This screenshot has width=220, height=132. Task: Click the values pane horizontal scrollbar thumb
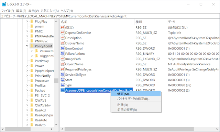pyautogui.click(x=129, y=129)
